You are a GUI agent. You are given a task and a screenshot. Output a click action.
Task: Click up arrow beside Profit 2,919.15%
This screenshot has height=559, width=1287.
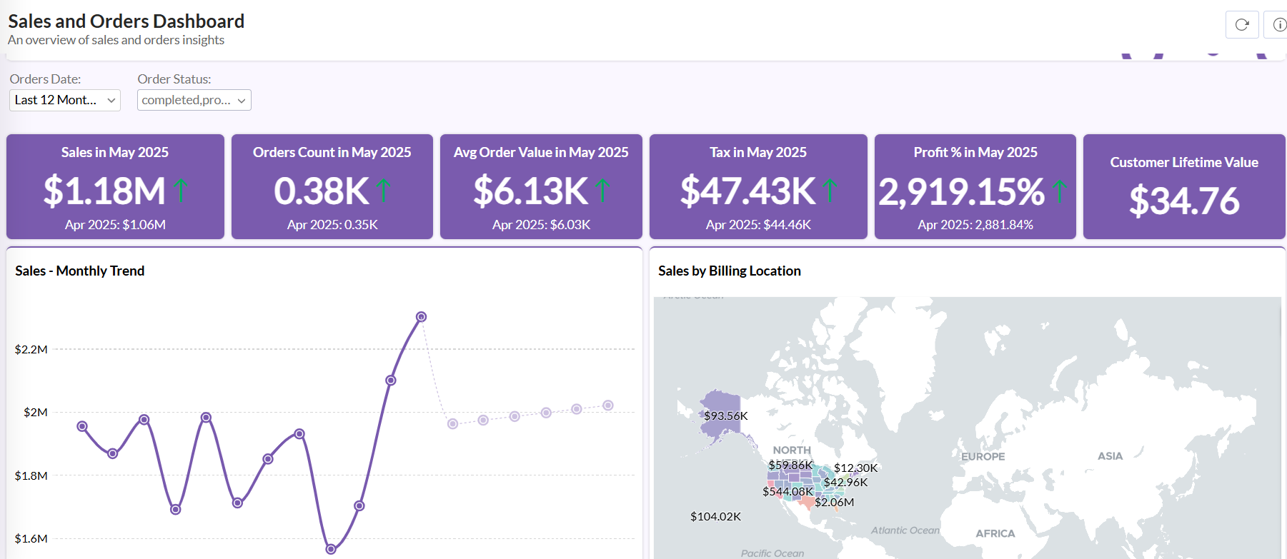(1060, 191)
